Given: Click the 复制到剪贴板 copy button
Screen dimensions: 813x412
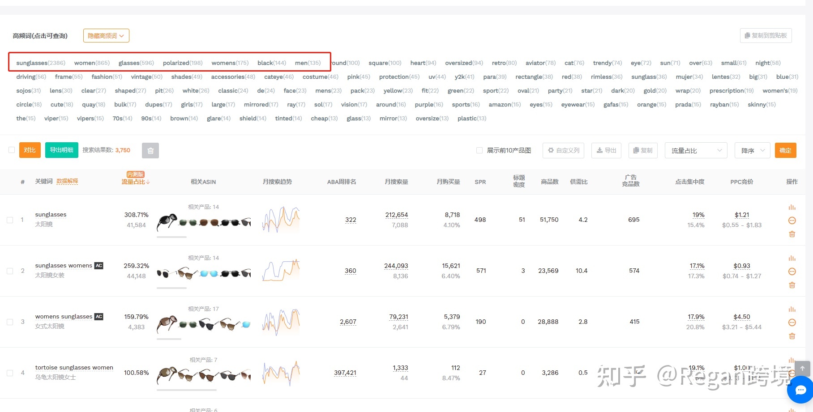Looking at the screenshot, I should click(766, 36).
